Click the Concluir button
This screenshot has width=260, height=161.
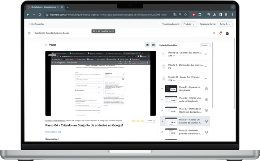pyautogui.click(x=151, y=121)
